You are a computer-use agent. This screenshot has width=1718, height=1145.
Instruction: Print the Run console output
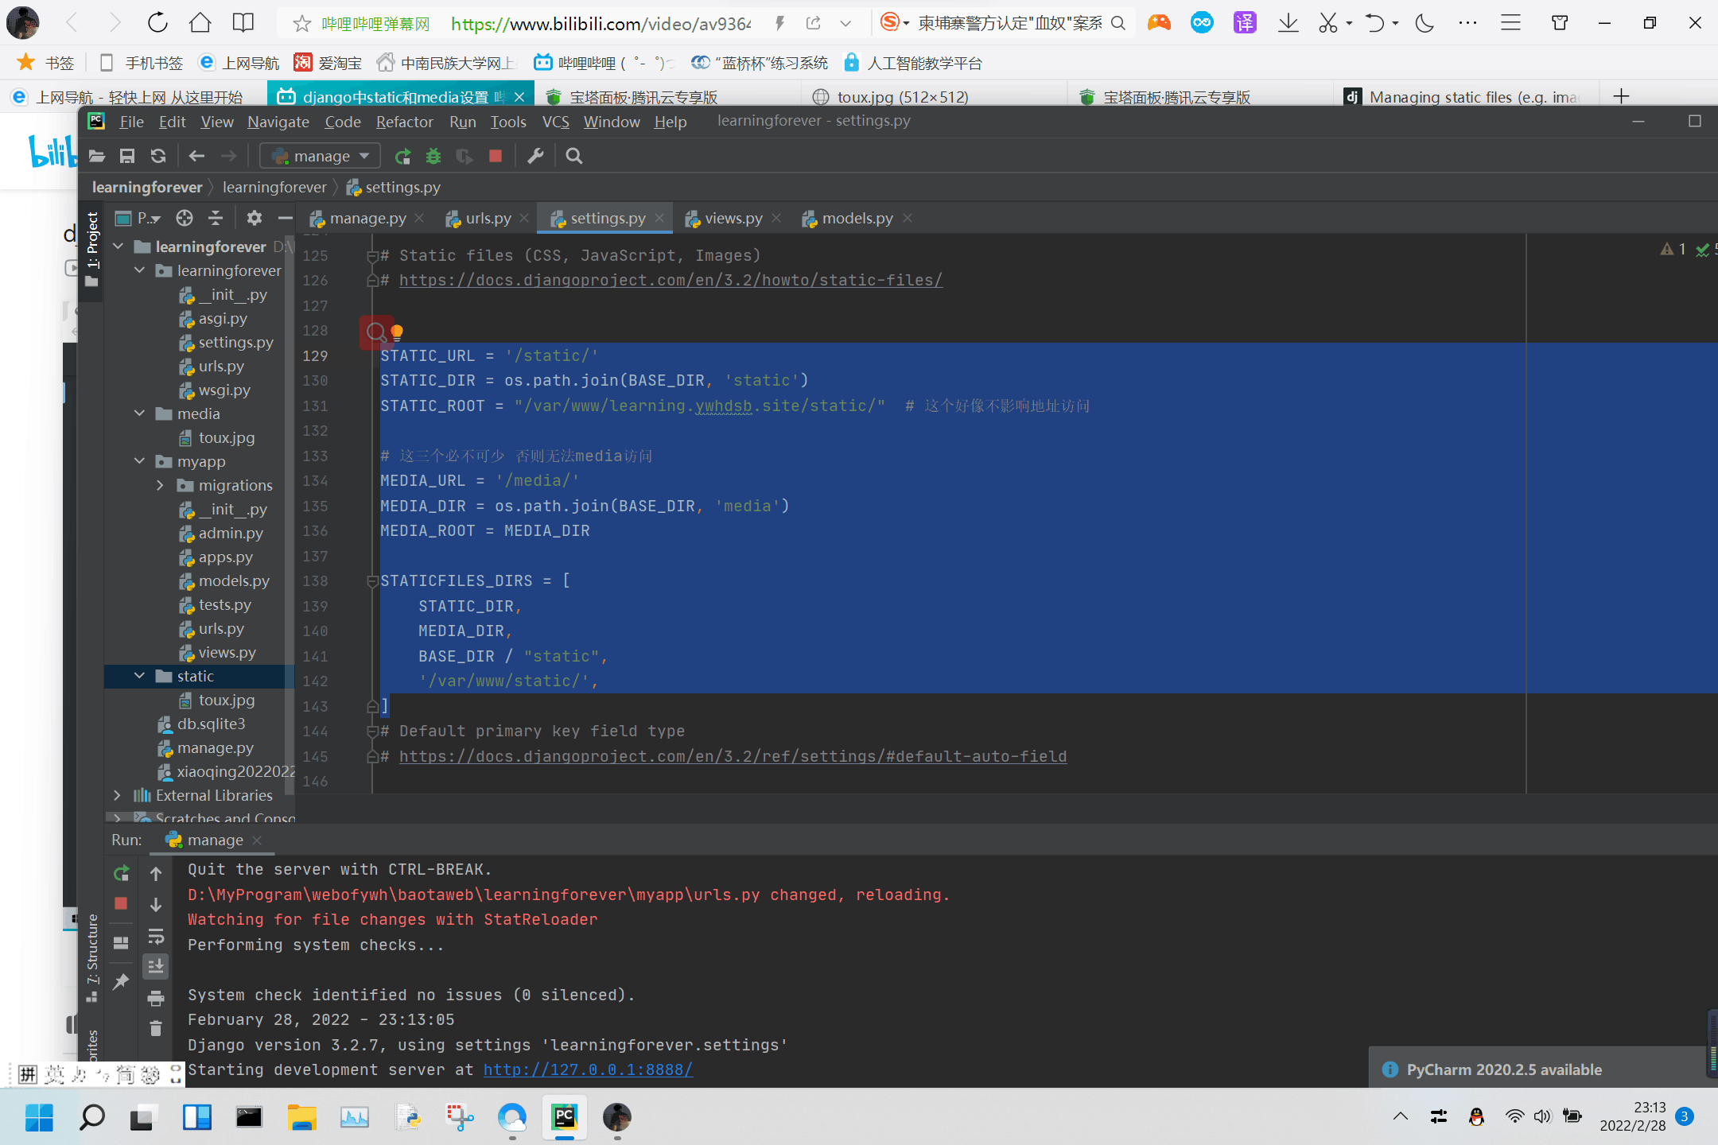pyautogui.click(x=156, y=998)
